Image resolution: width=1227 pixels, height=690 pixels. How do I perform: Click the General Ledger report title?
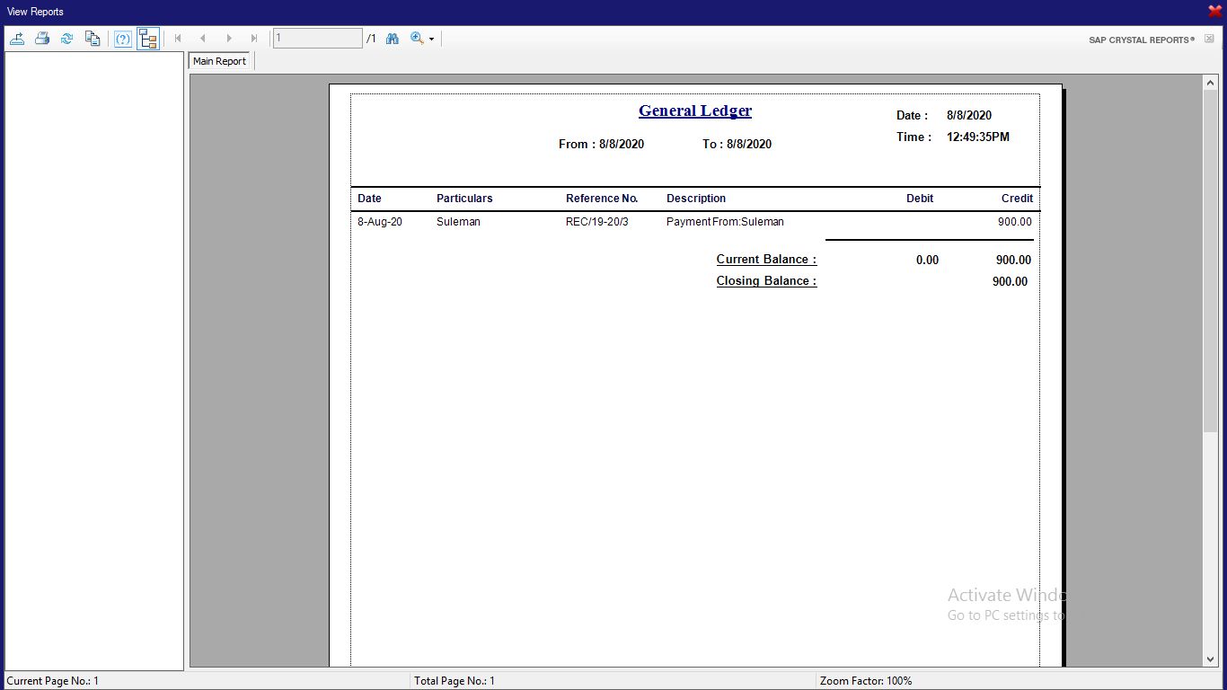pos(695,111)
